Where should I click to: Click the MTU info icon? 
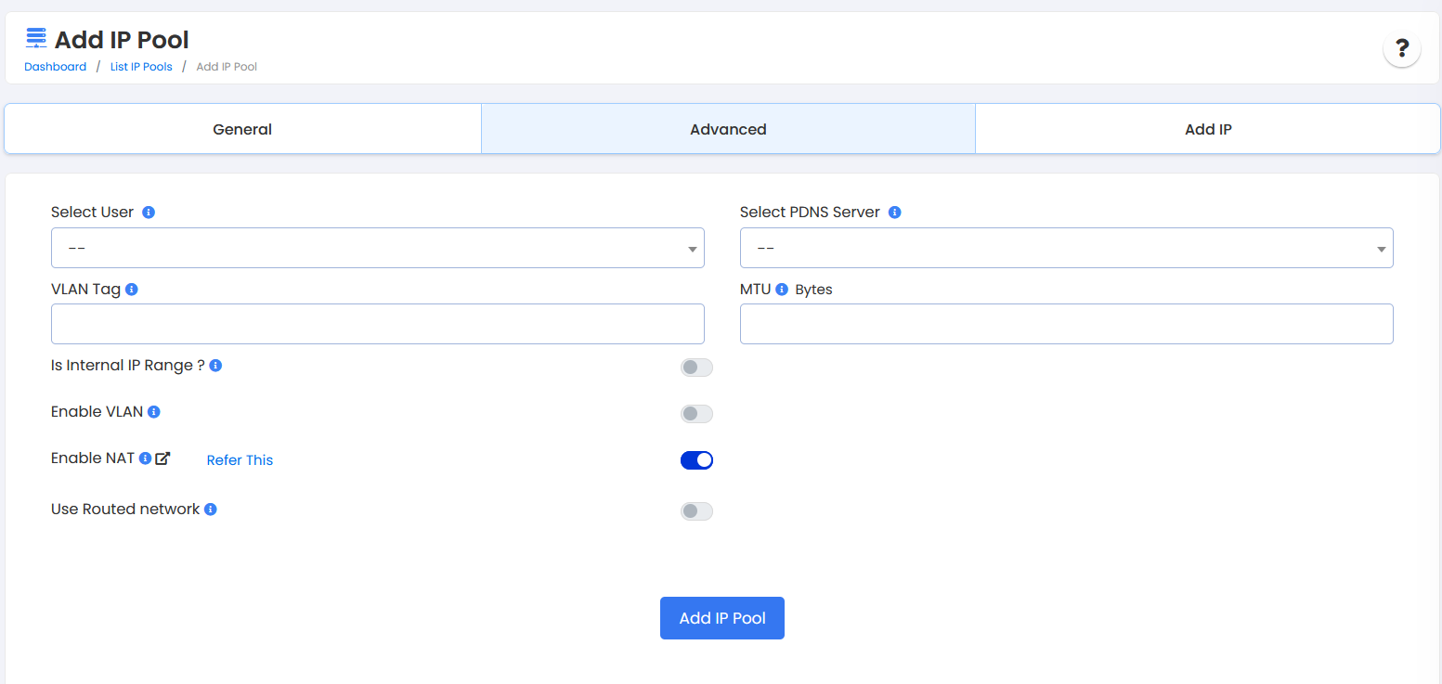(x=782, y=290)
